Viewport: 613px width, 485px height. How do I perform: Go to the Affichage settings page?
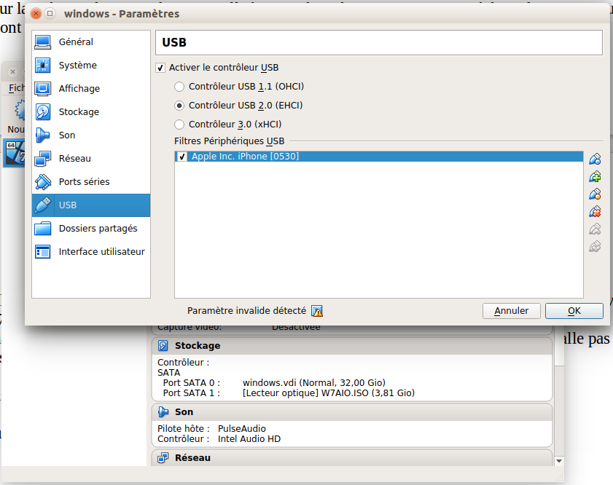(x=79, y=89)
